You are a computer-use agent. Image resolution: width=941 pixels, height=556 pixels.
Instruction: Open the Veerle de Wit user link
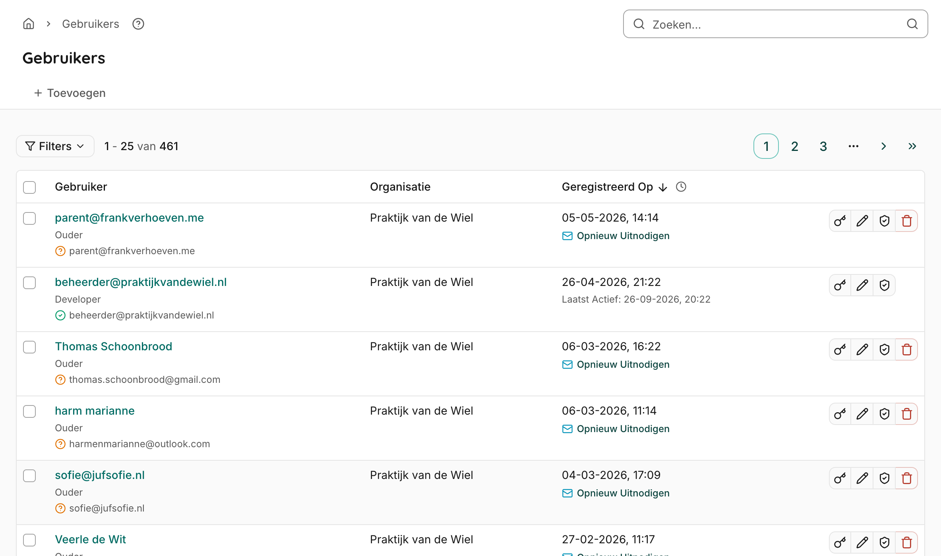point(90,539)
